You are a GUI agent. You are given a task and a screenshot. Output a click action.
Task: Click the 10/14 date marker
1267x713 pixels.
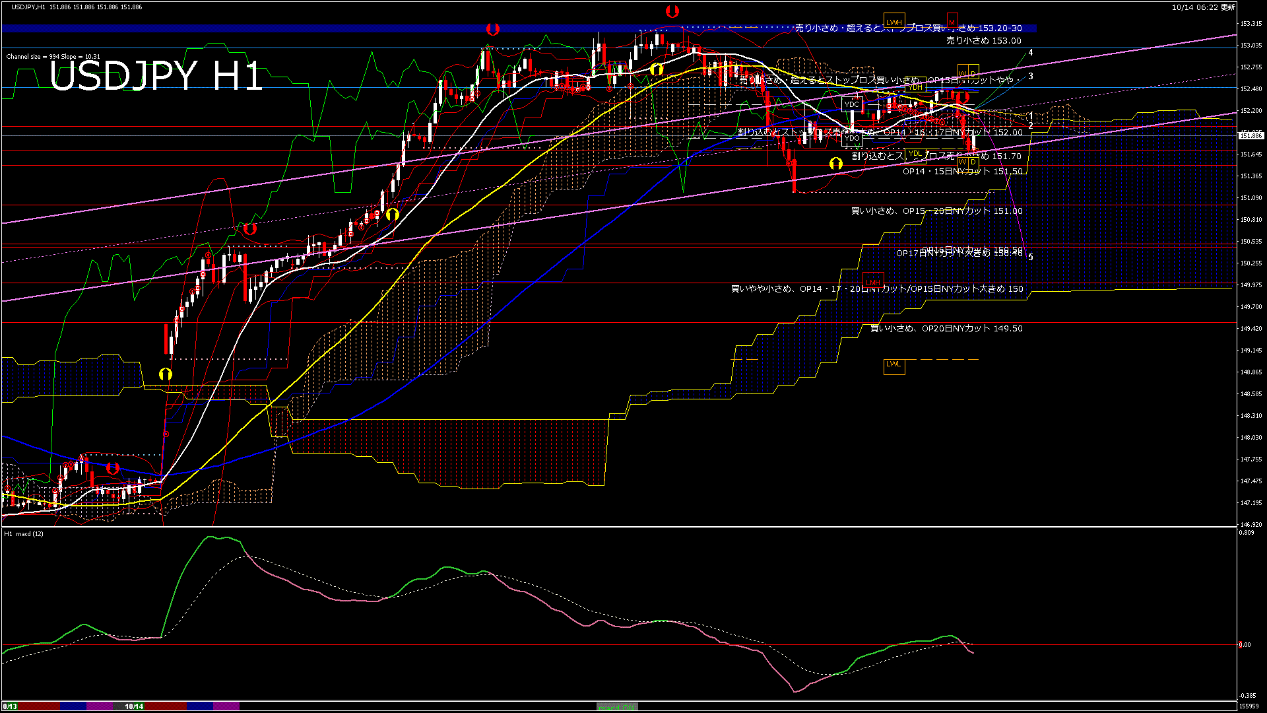[134, 706]
